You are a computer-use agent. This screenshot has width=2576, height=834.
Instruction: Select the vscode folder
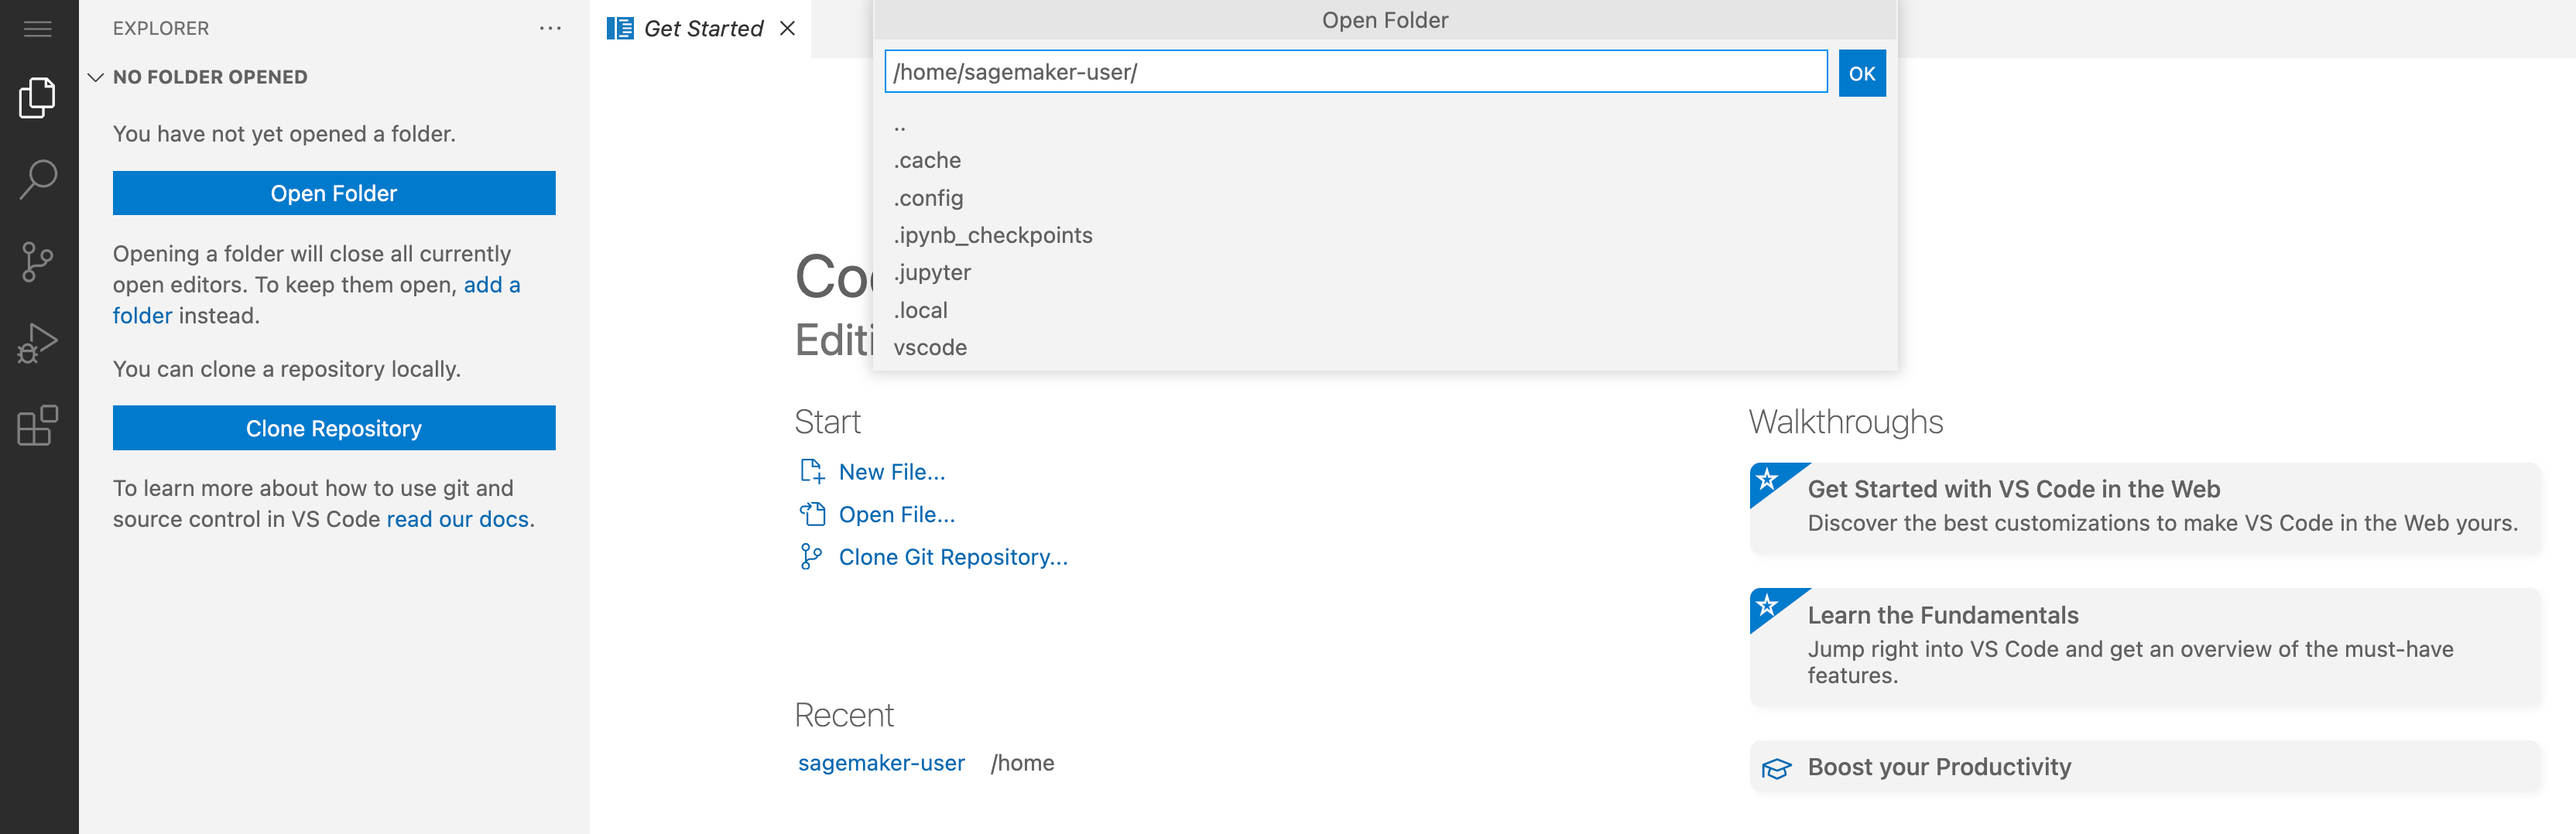click(1385, 347)
